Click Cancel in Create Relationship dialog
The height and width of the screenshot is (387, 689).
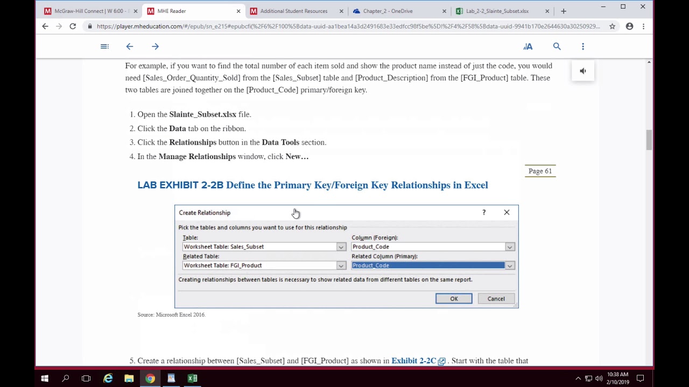[x=496, y=299]
